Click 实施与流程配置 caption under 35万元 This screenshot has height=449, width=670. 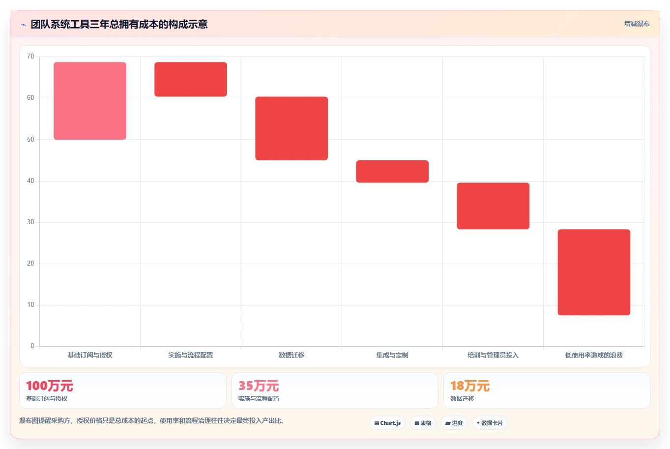(x=259, y=399)
